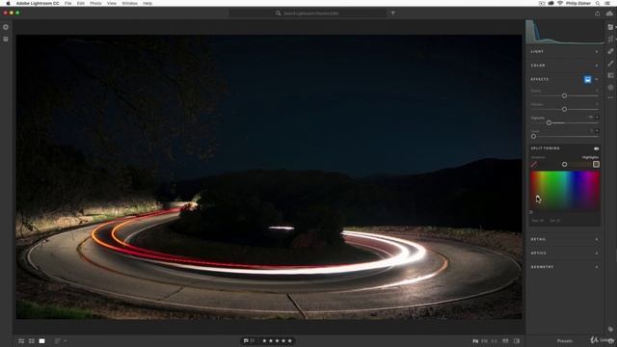The image size is (617, 347).
Task: Flag photo as rejected
Action: (253, 340)
